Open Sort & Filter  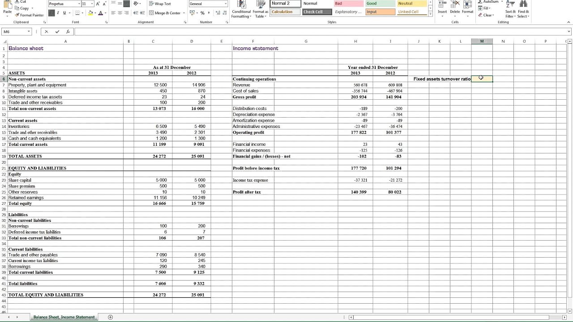click(511, 9)
